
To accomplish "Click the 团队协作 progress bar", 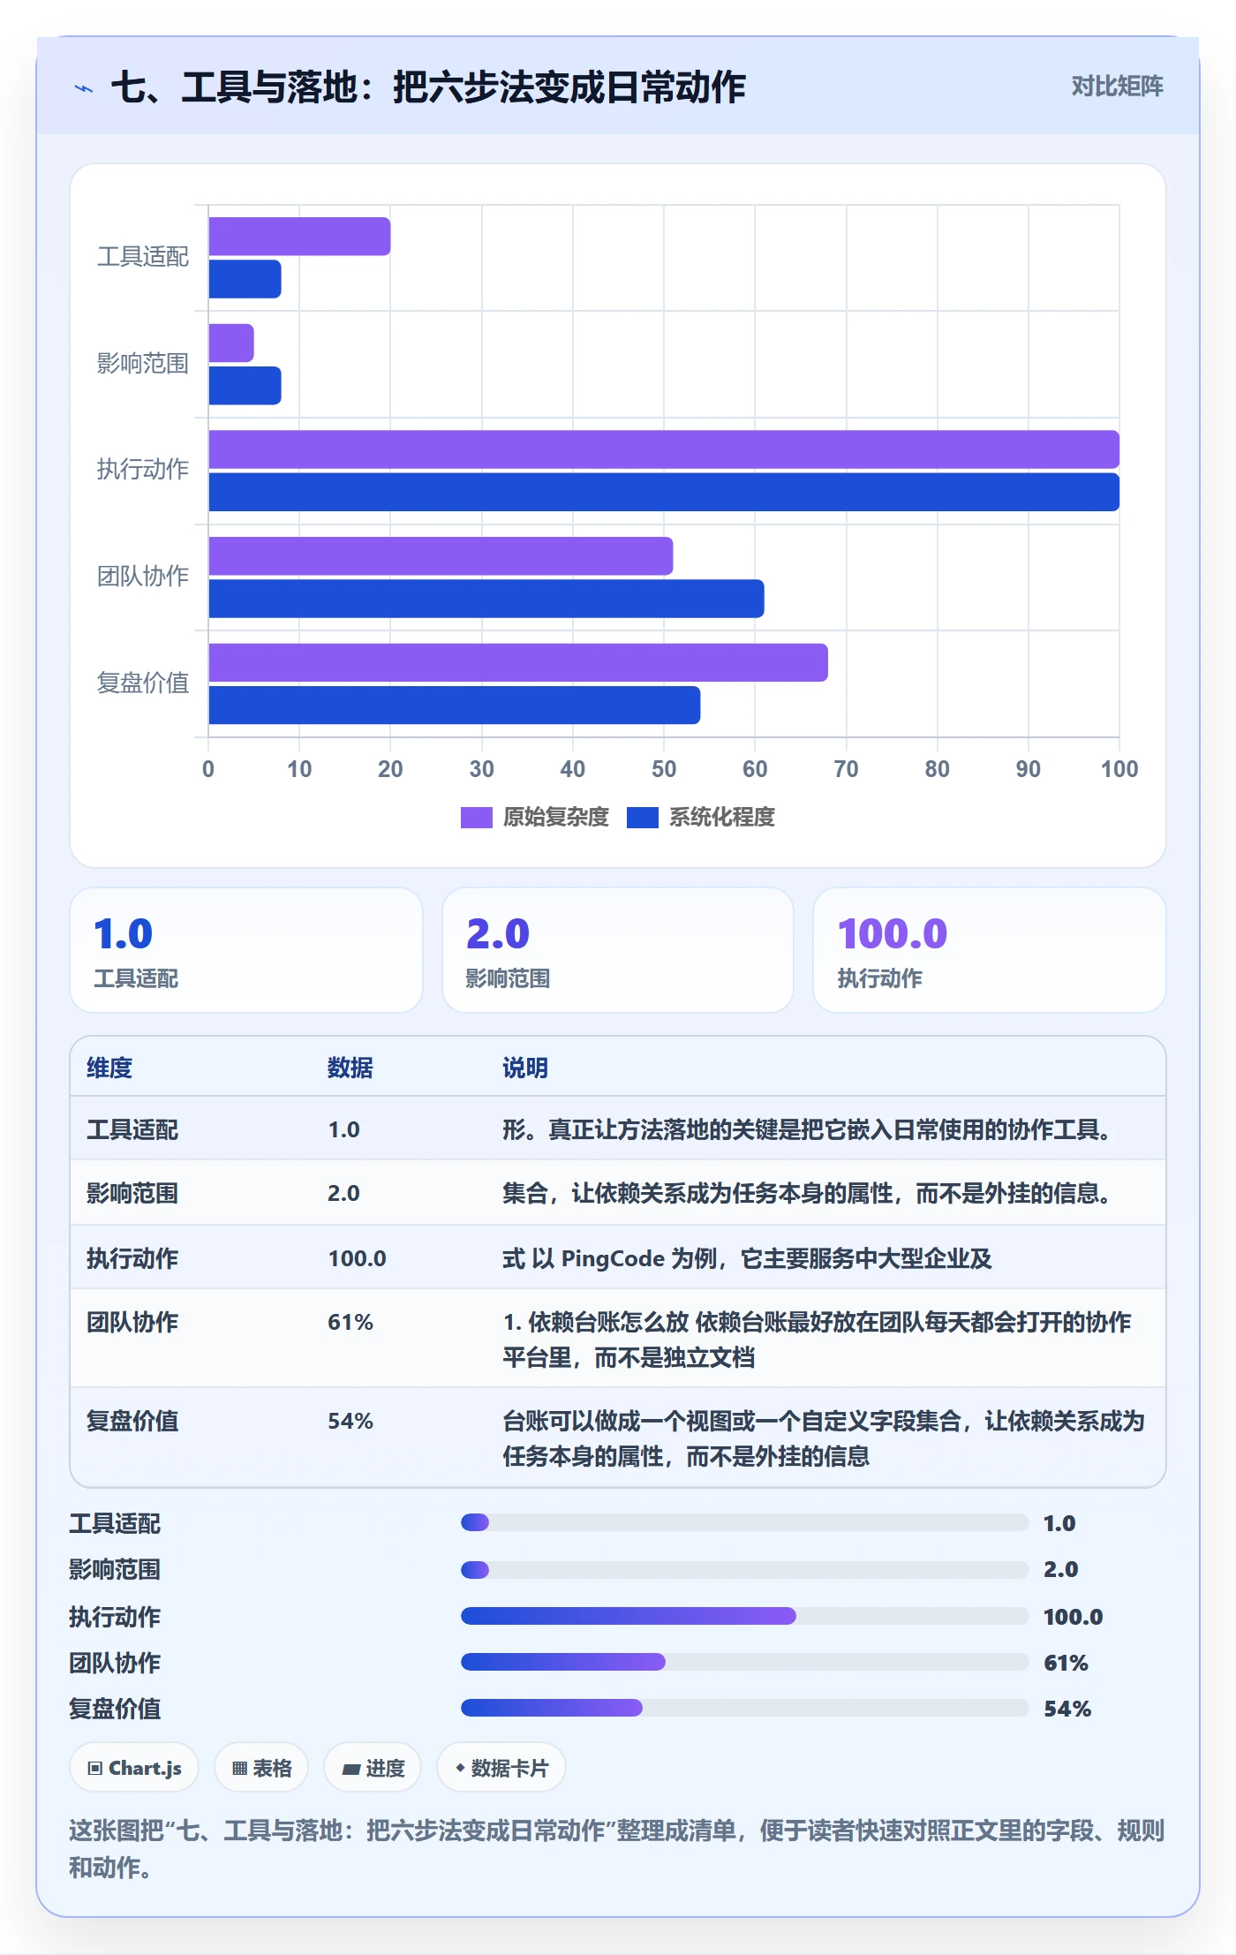I will pos(744,1662).
